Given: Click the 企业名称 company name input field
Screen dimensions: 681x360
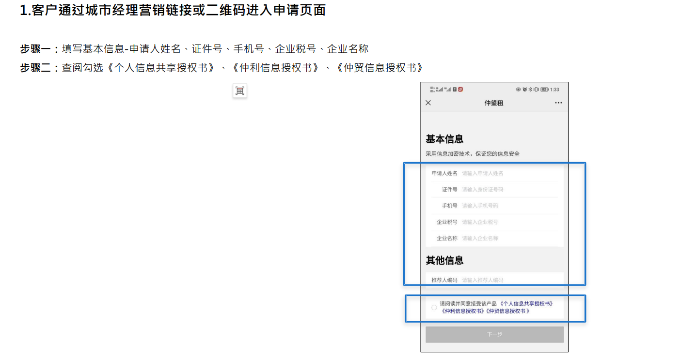Looking at the screenshot, I should click(x=509, y=238).
